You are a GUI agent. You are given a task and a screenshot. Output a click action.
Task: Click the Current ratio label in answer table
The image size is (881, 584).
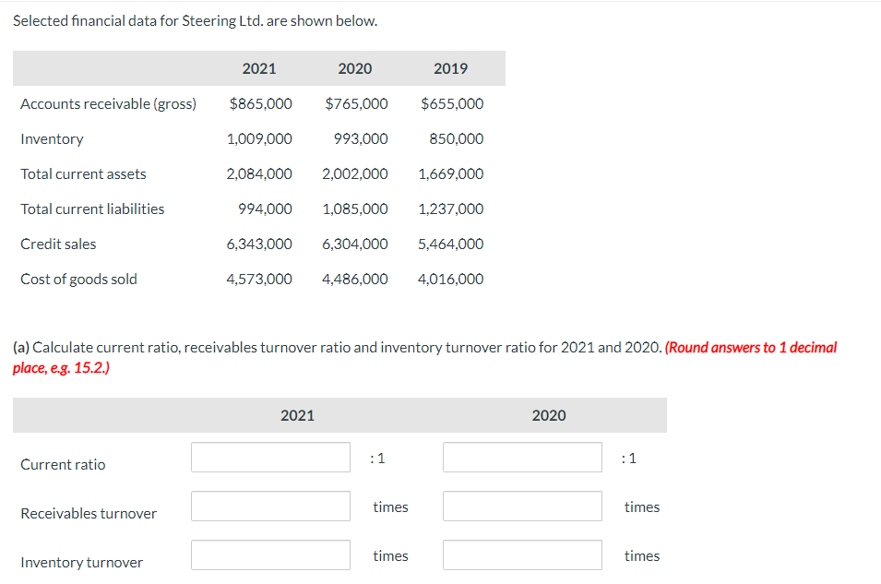coord(63,464)
